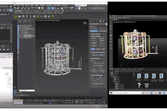Toggle visibility eye of Inner_Ring layer
The height and width of the screenshot is (111, 167).
pos(21,34)
